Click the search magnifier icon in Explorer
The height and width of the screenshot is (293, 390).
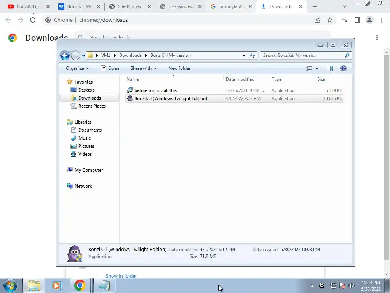point(347,55)
